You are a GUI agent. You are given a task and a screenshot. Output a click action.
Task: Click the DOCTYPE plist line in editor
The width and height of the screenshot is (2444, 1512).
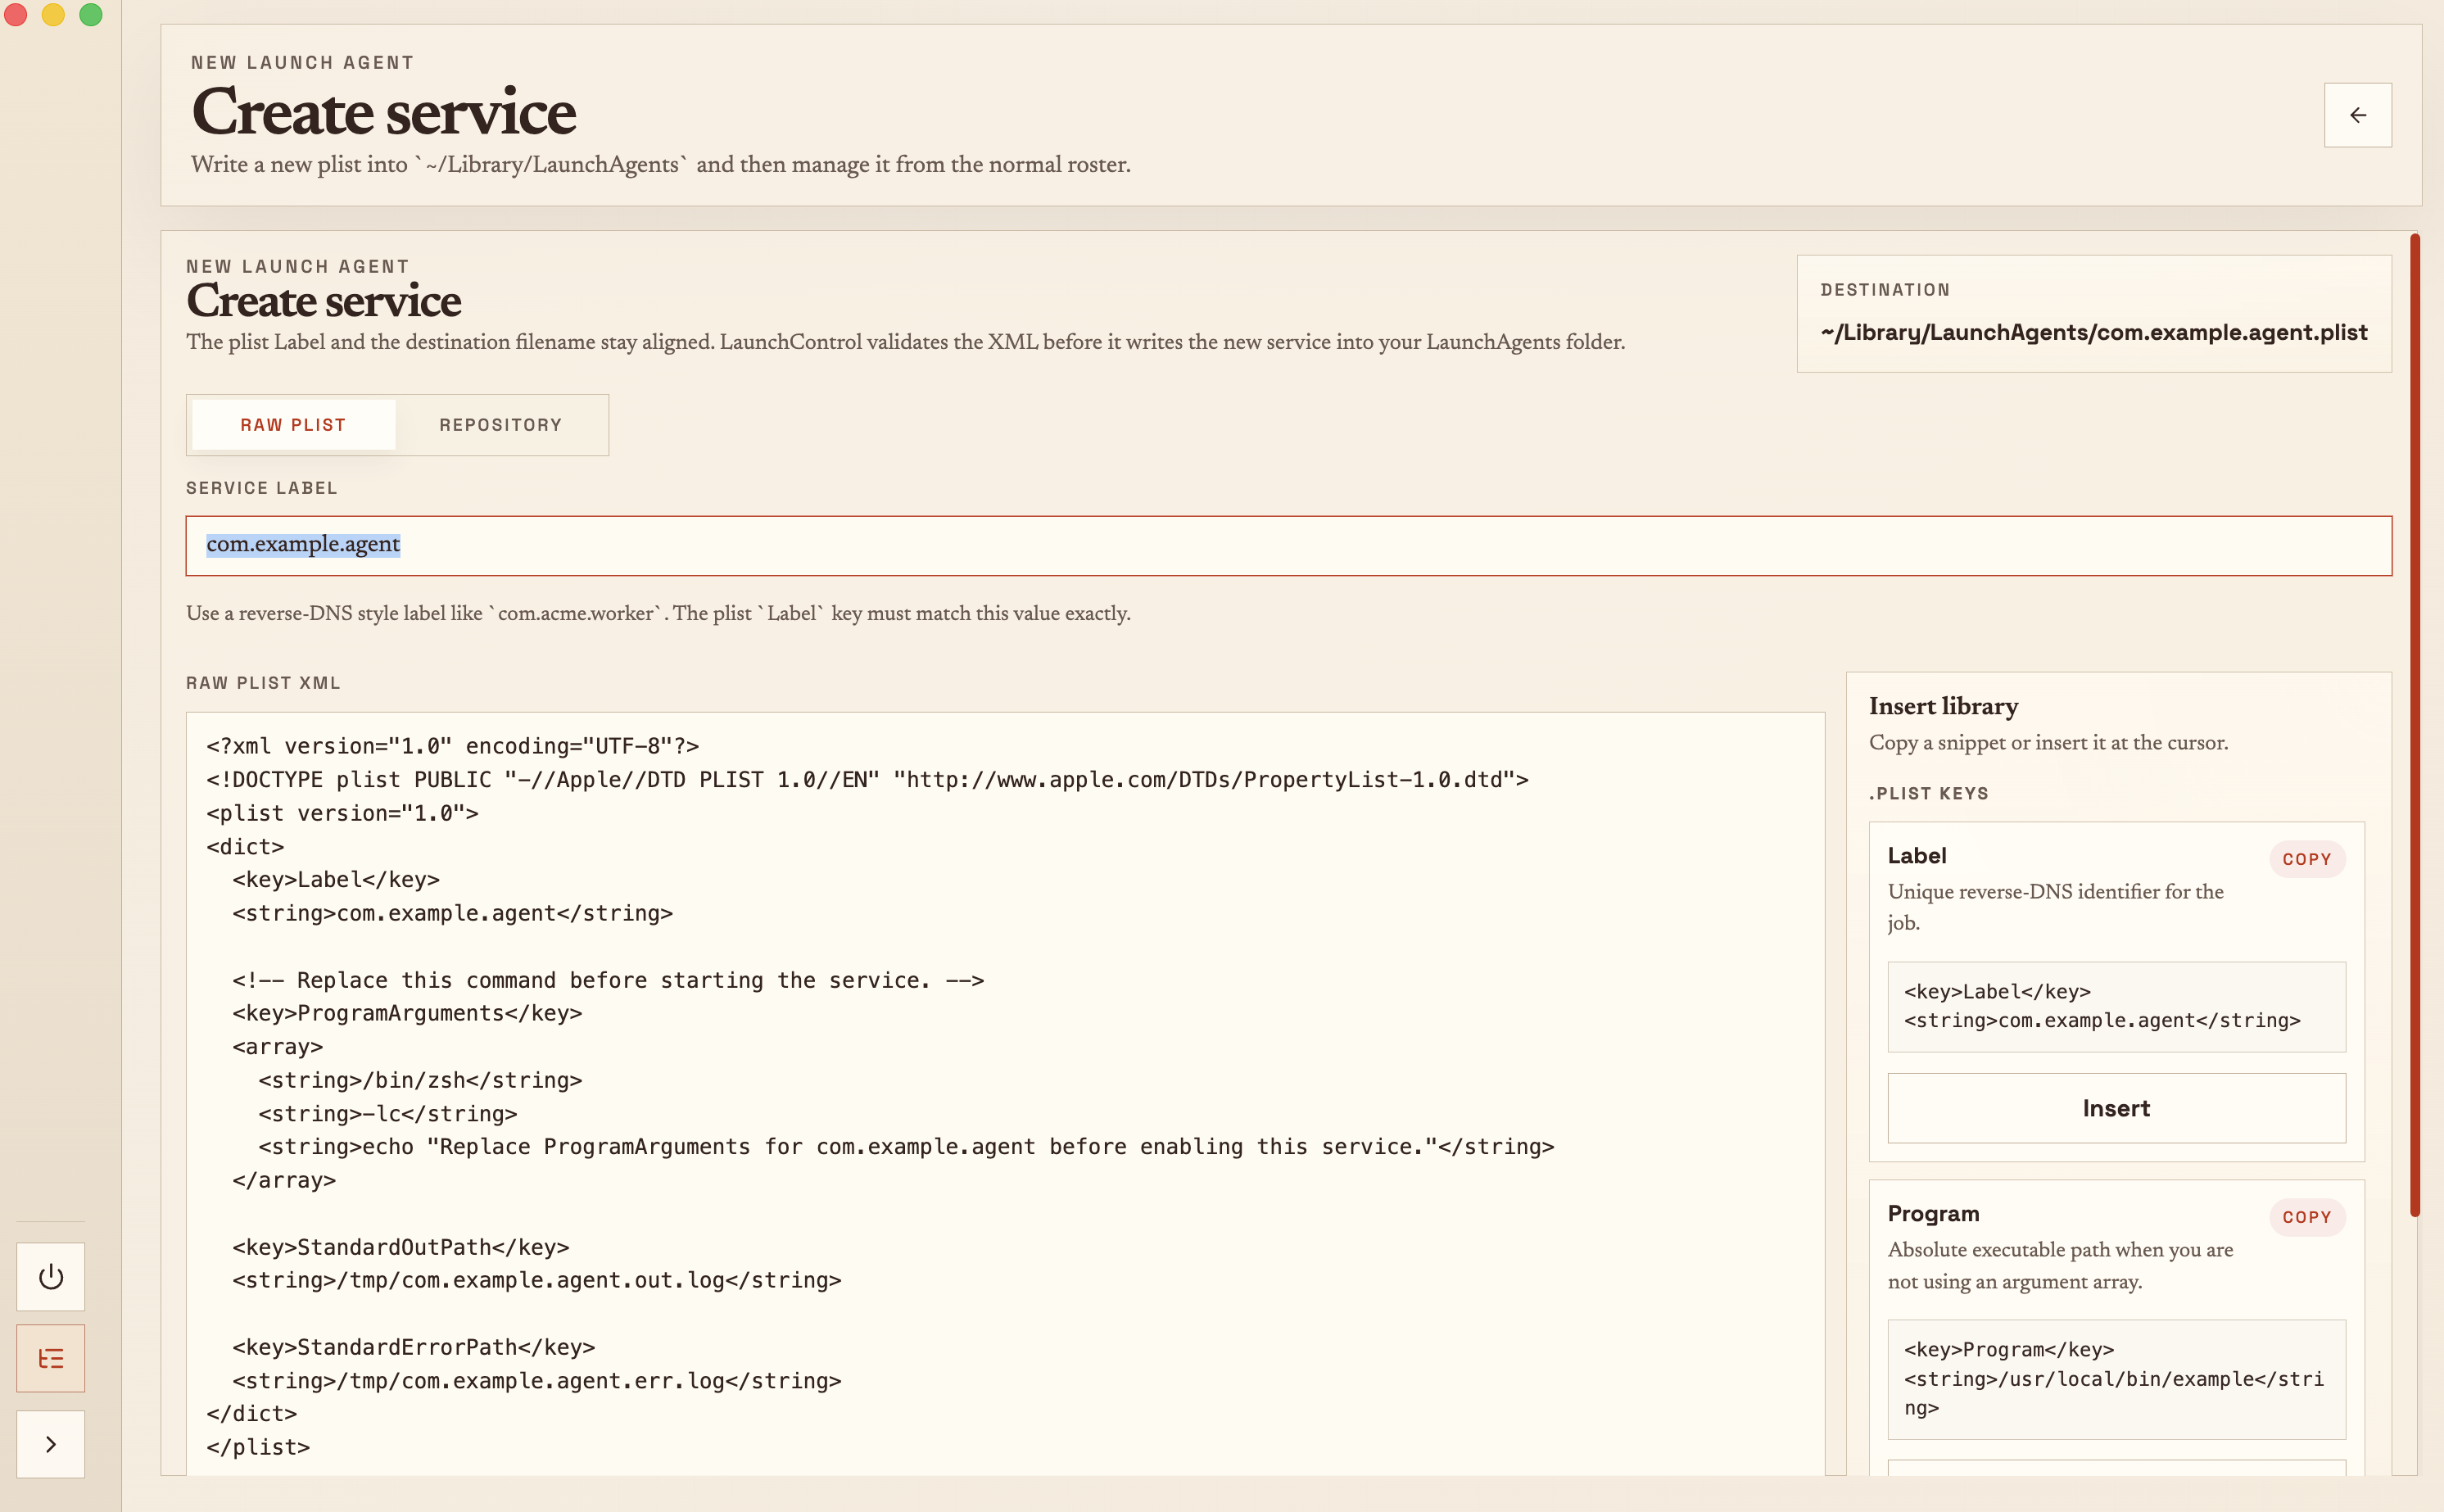pyautogui.click(x=867, y=780)
